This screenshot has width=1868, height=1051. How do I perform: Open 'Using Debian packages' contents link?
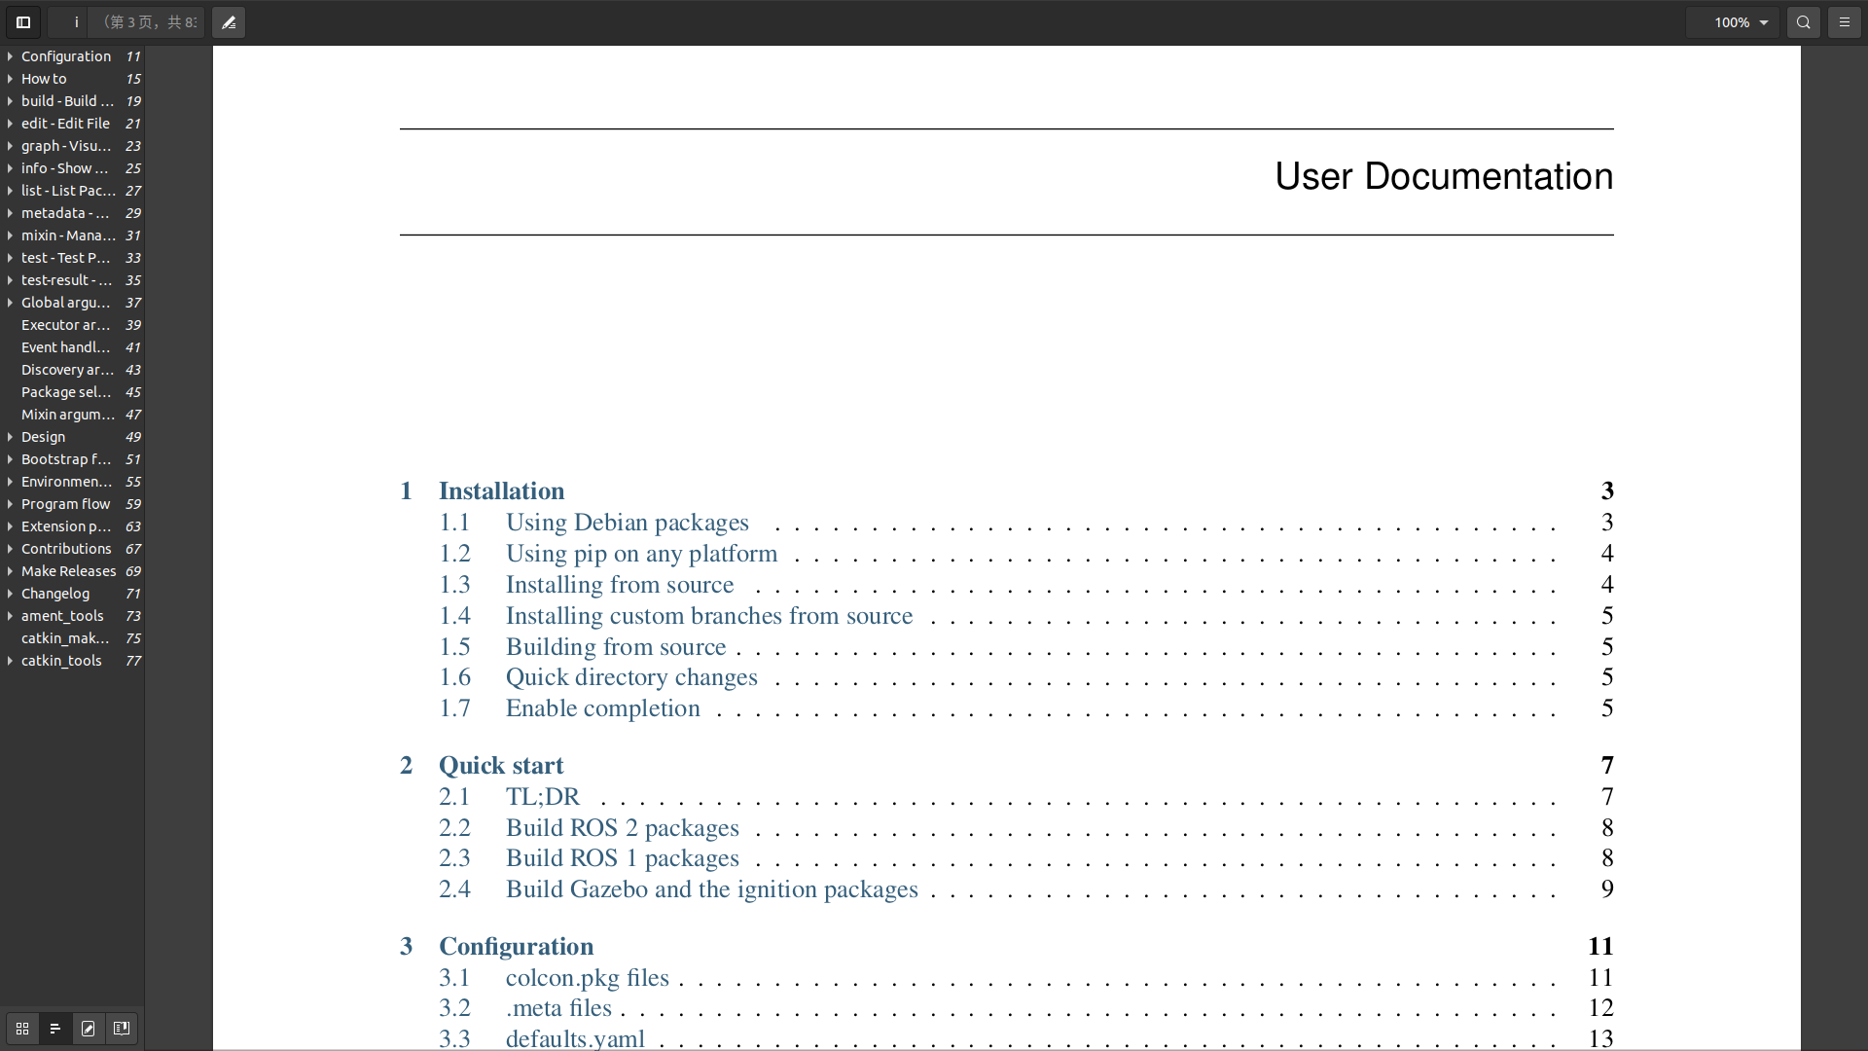point(627,523)
